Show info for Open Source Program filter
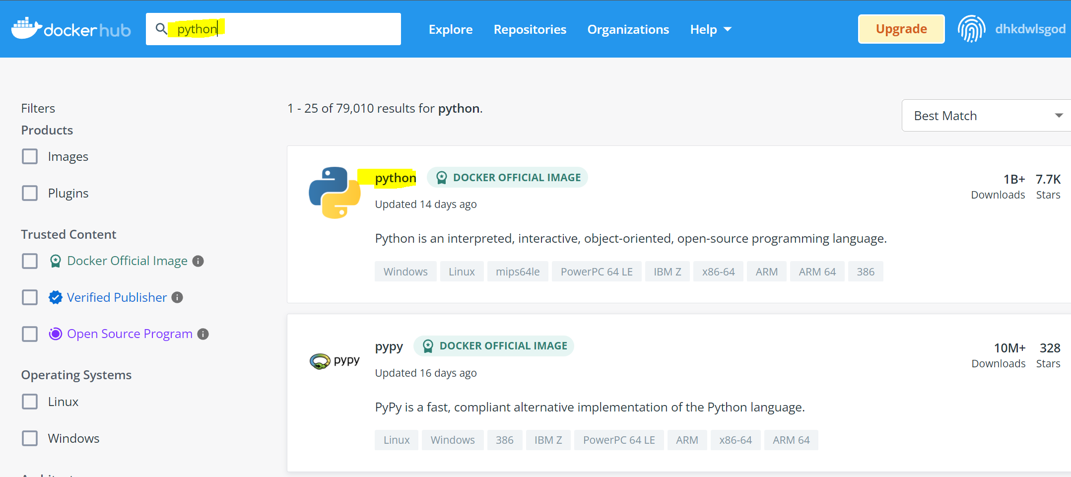The image size is (1071, 477). (203, 334)
